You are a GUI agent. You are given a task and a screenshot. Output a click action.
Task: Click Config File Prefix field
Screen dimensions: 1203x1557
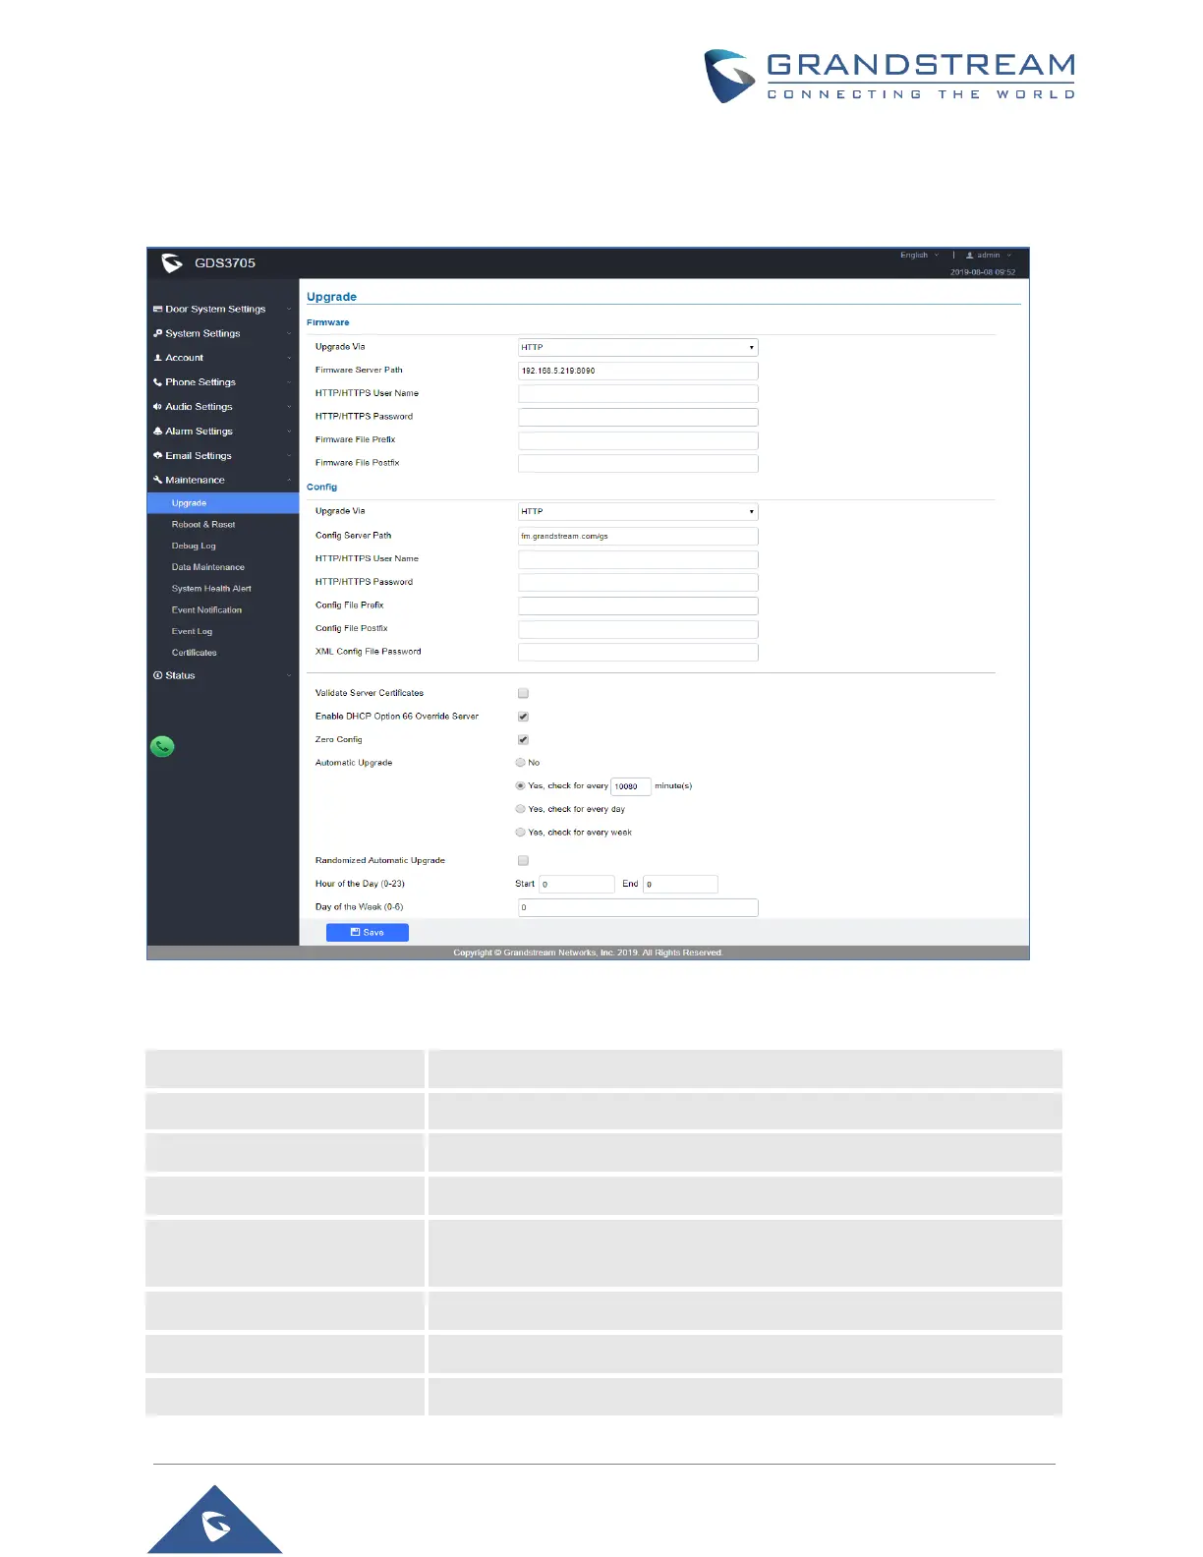[x=638, y=605]
